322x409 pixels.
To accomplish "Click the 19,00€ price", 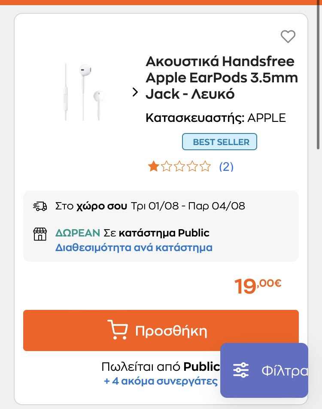I will (258, 286).
